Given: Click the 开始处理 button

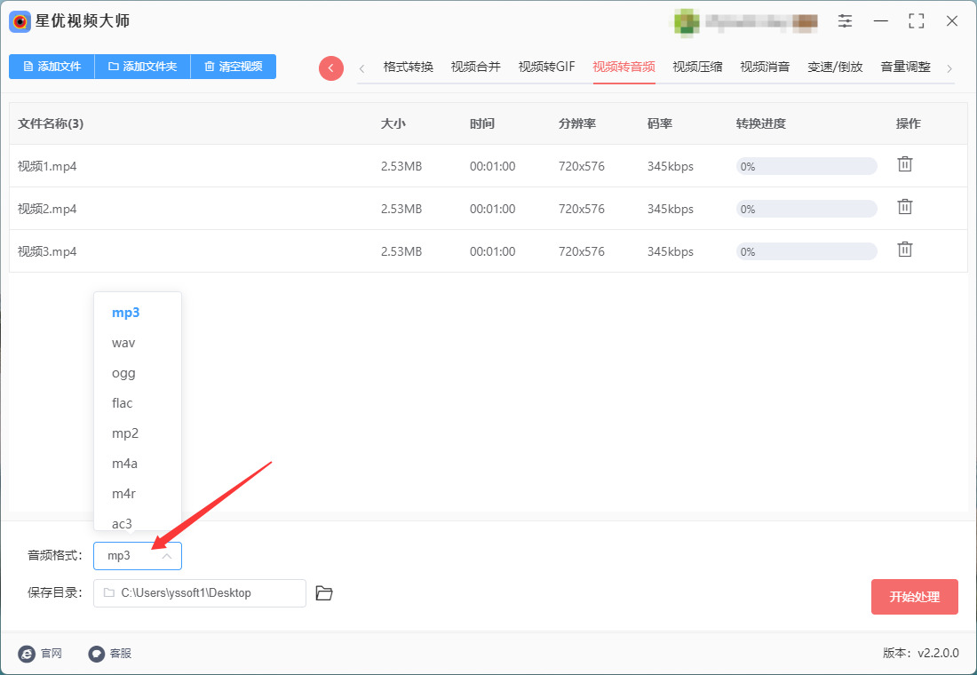Looking at the screenshot, I should coord(914,597).
